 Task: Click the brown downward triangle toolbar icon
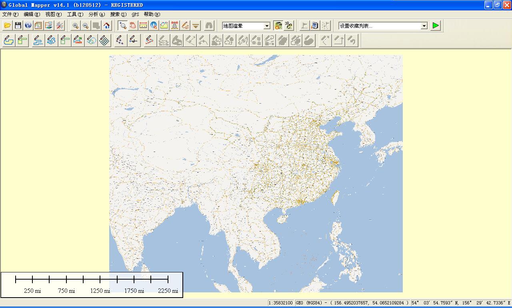point(196,26)
